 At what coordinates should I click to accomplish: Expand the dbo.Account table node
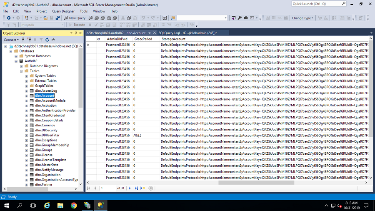(x=27, y=96)
